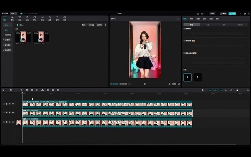Click the scope focus icon under preview
This screenshot has width=251, height=157.
click(x=169, y=84)
